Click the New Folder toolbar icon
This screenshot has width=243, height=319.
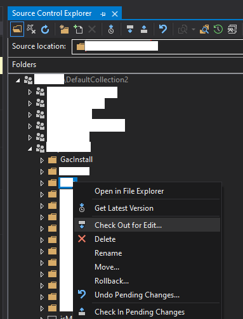coord(64,29)
